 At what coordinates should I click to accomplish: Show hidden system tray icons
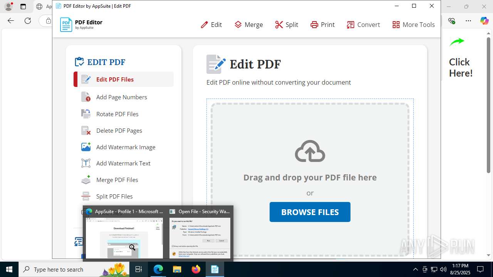(x=415, y=269)
